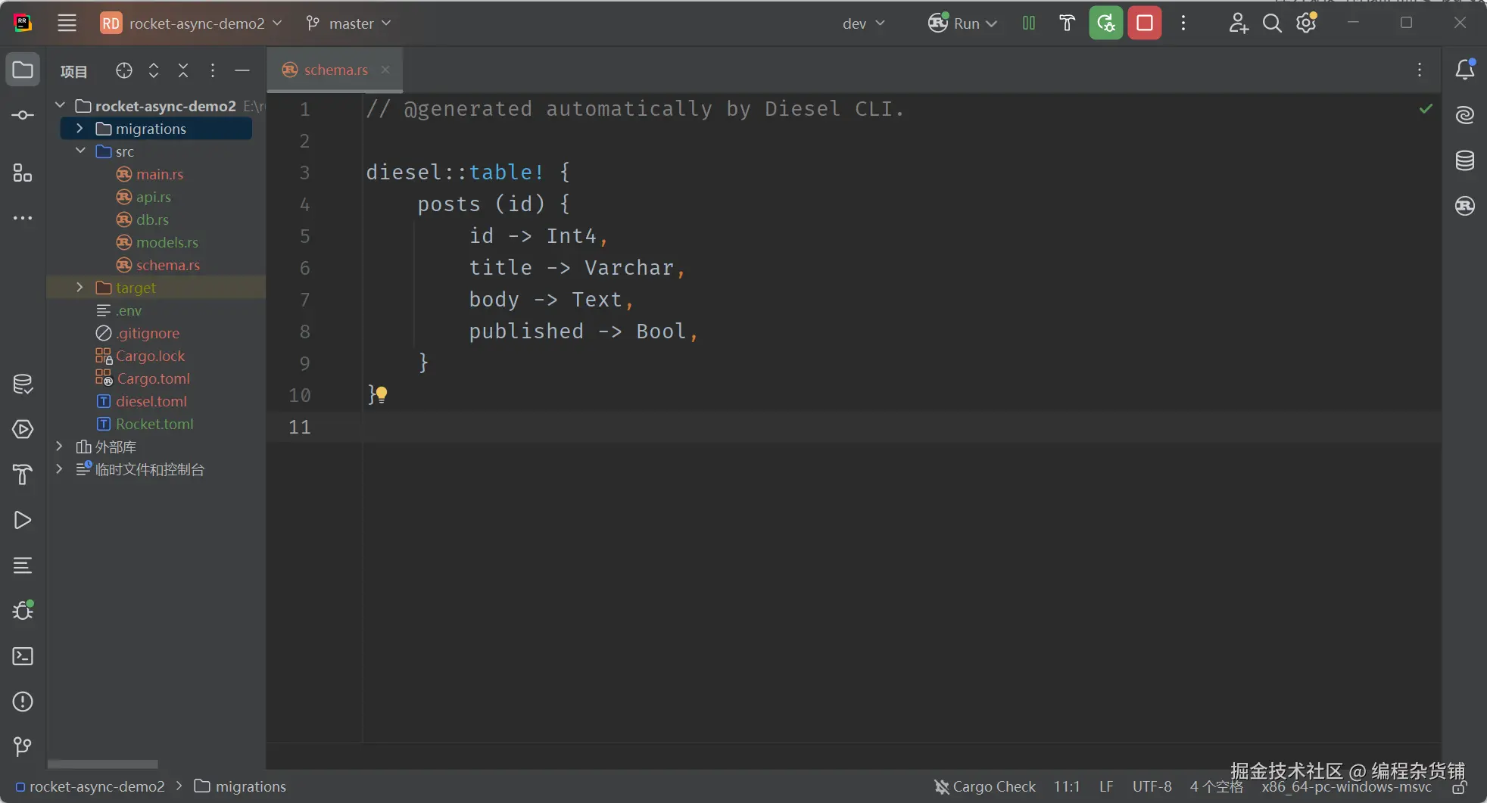Click the 11:1 cursor position indicator
Screen dimensions: 1487x803
[x=1067, y=786]
